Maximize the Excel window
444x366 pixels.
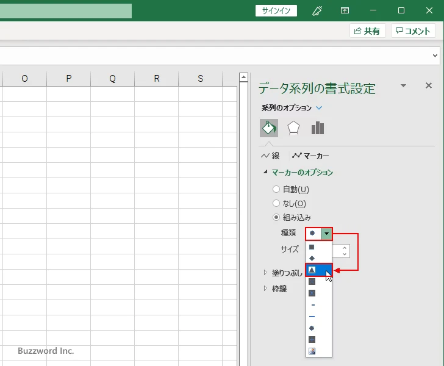click(x=401, y=11)
